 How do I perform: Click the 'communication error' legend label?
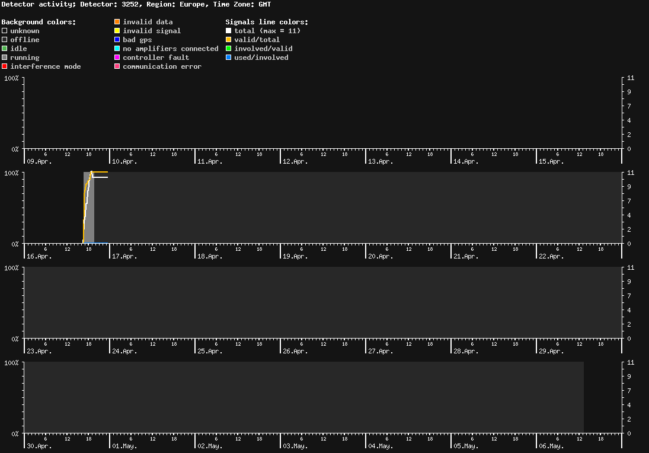coord(162,66)
